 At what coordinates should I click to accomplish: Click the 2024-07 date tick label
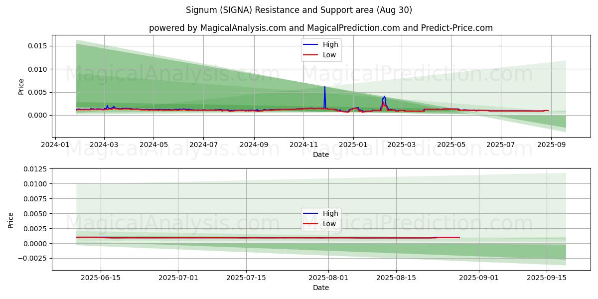pos(203,145)
